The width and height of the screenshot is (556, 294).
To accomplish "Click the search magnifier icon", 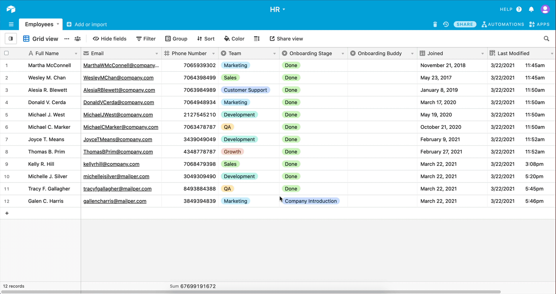I will point(546,39).
